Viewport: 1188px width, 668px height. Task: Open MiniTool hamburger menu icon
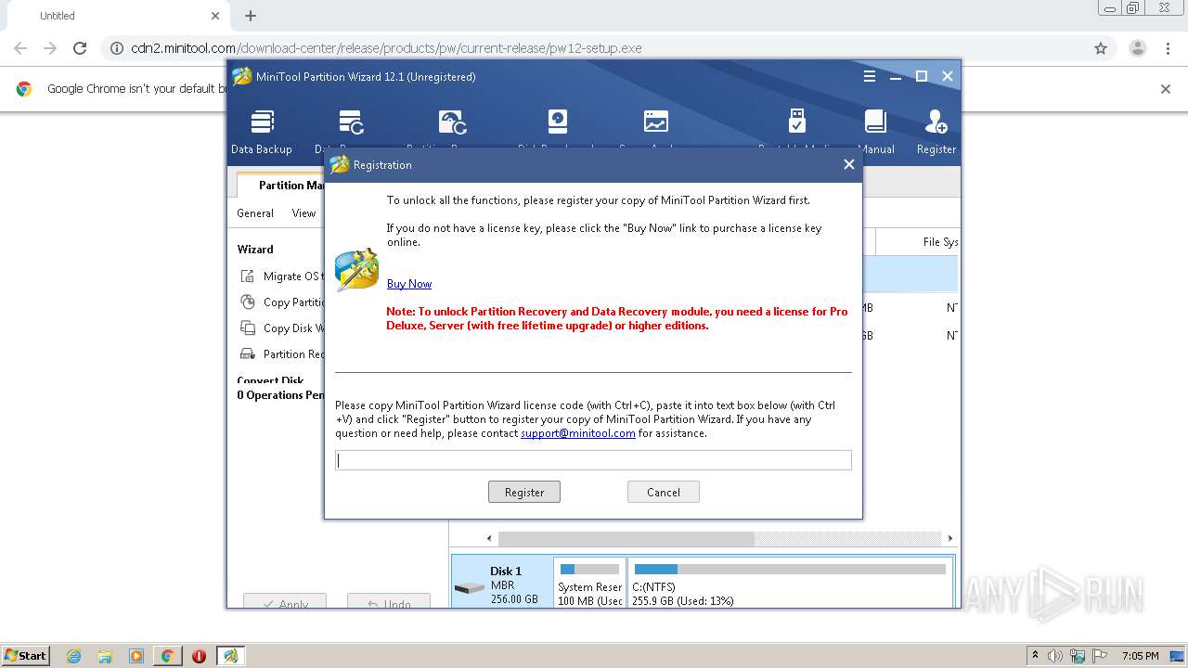[x=870, y=76]
